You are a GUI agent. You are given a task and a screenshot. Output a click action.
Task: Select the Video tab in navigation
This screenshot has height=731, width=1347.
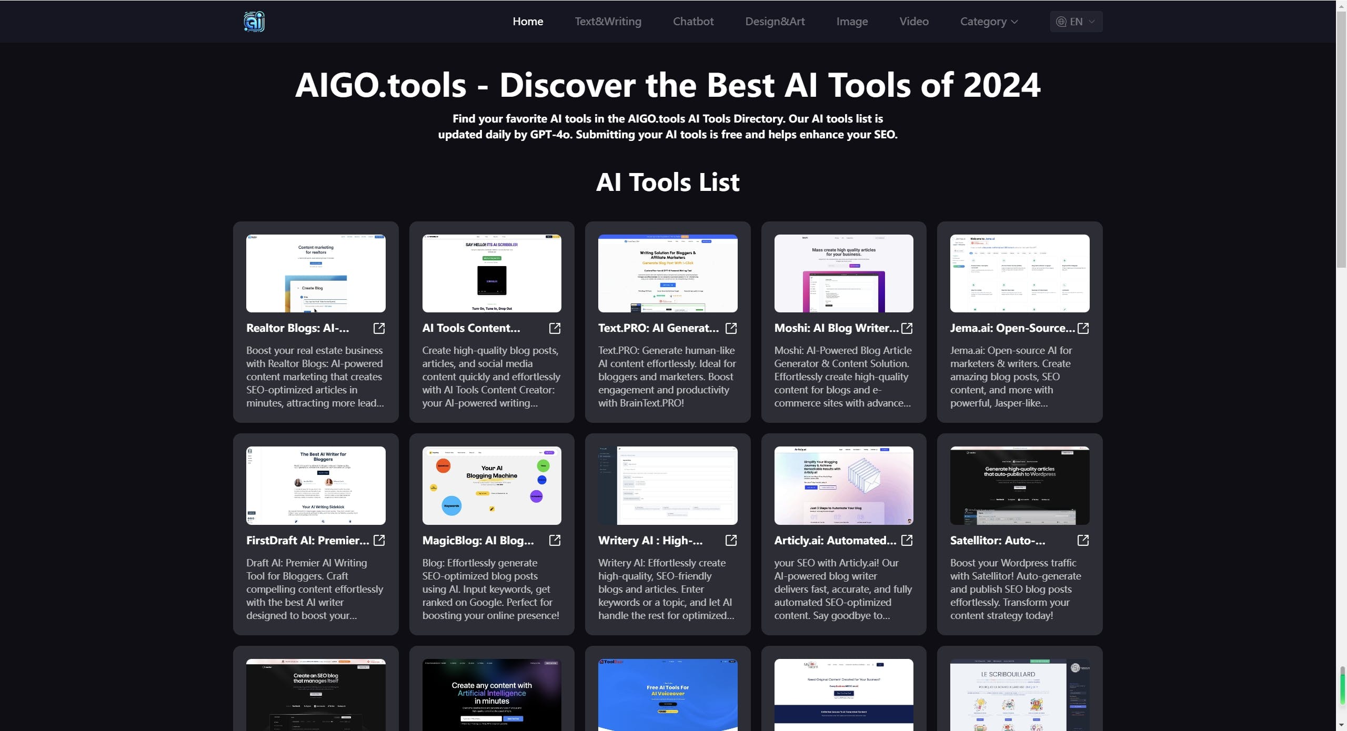(x=913, y=21)
